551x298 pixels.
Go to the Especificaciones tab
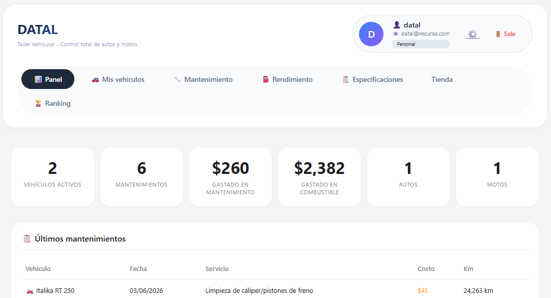(373, 79)
